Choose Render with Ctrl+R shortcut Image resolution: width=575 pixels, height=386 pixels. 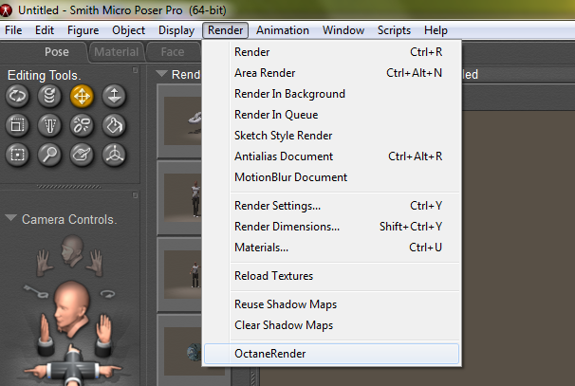click(x=331, y=52)
